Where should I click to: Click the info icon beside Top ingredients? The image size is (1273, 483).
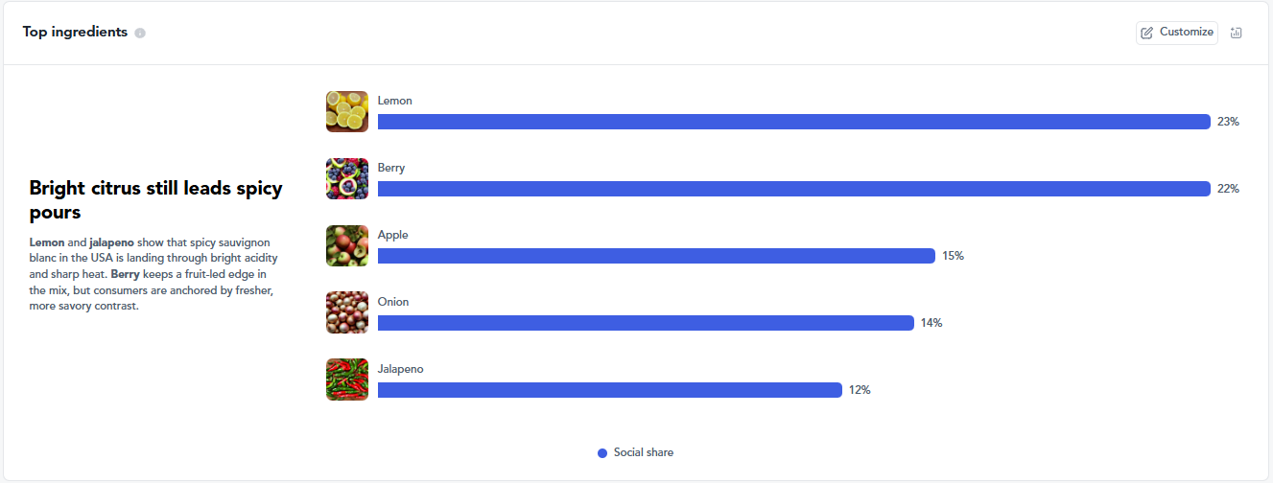(x=140, y=33)
